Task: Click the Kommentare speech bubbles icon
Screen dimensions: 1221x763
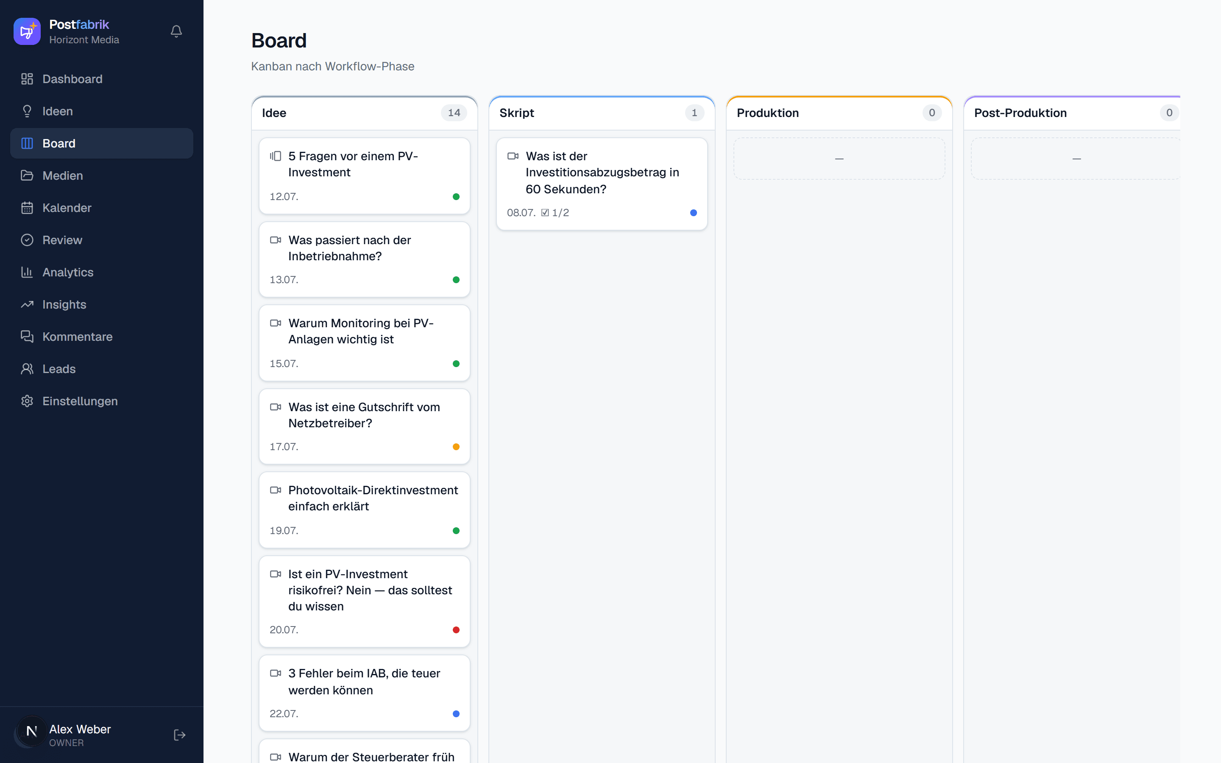Action: pos(27,337)
